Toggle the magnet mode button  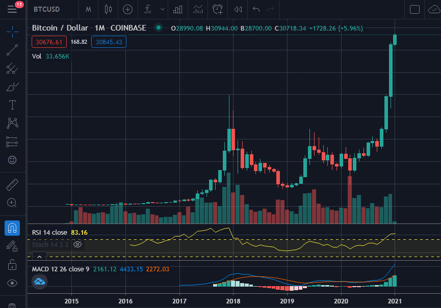[12, 228]
